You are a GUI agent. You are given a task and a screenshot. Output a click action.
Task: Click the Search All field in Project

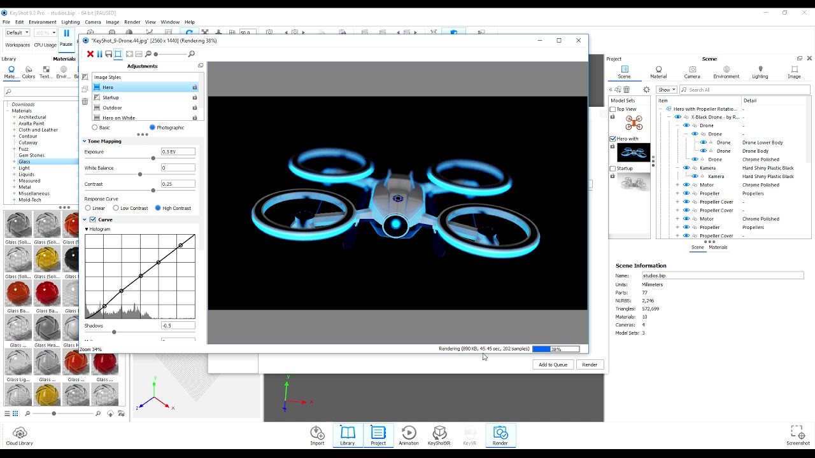[744, 90]
